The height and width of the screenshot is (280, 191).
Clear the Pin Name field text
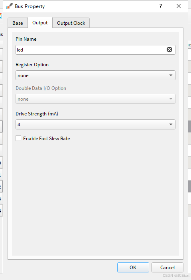point(169,50)
